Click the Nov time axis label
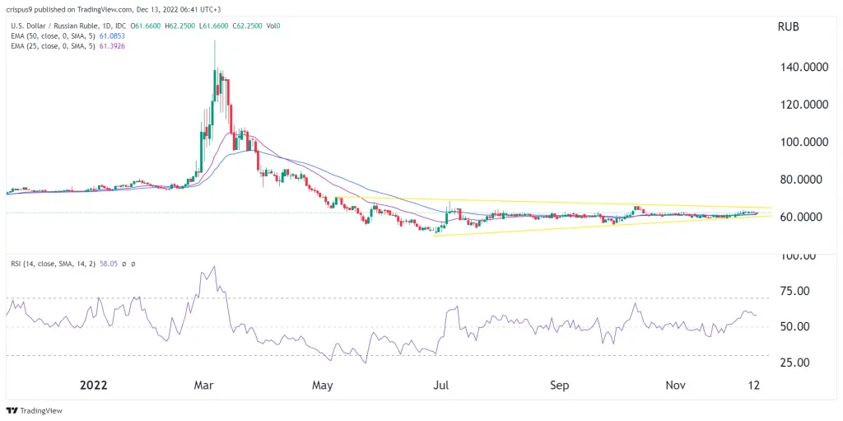The width and height of the screenshot is (843, 421). (676, 386)
